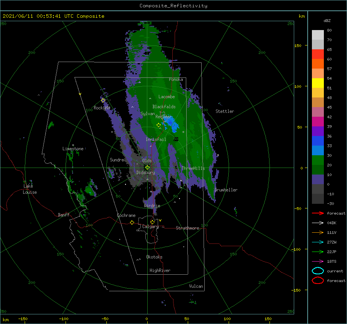Screen dimensions: 347x324
Task: Click the yellow diamond marker beside RedDeer
Action: click(x=159, y=125)
